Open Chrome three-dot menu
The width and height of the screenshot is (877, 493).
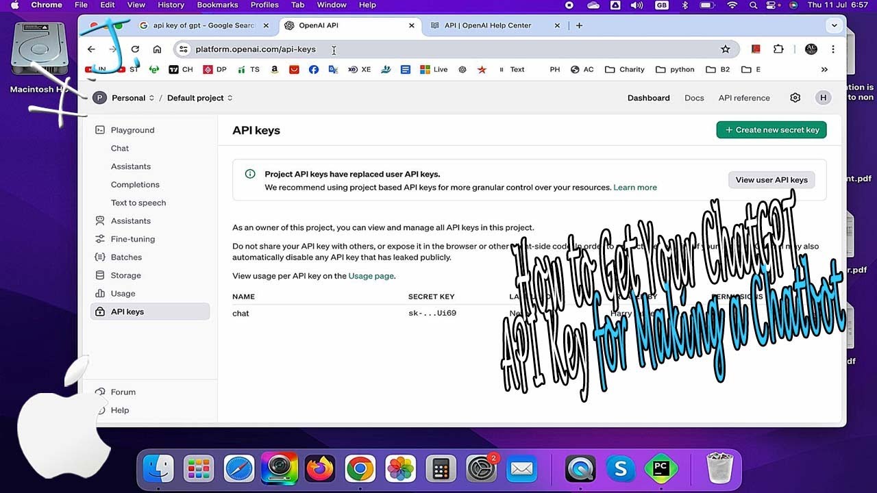click(x=832, y=49)
